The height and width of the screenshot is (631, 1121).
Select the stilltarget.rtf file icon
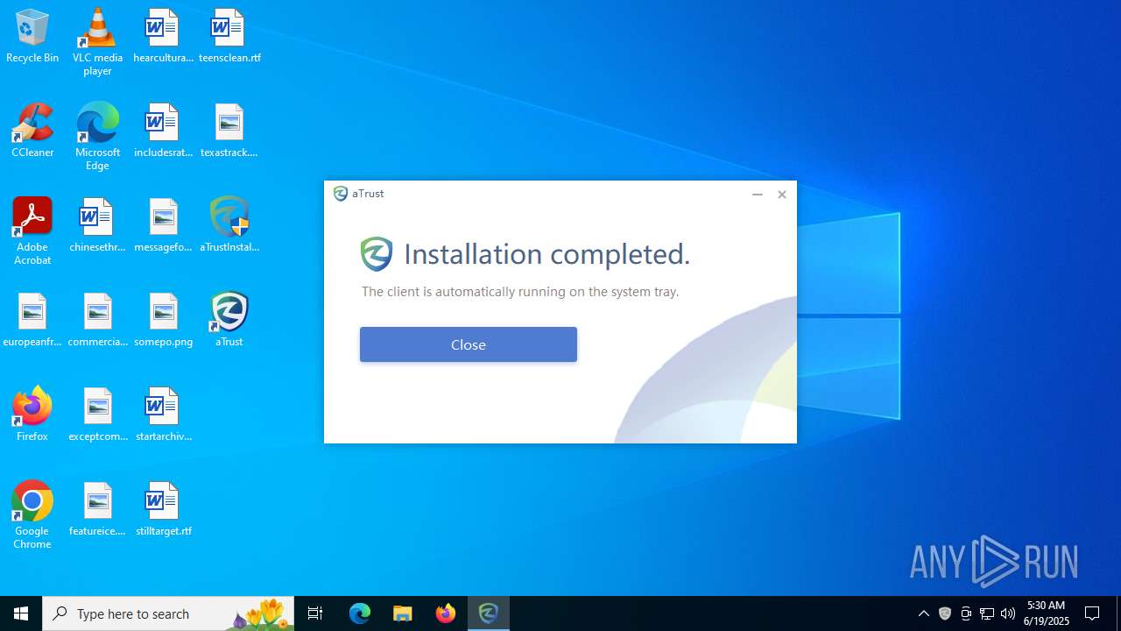point(163,510)
